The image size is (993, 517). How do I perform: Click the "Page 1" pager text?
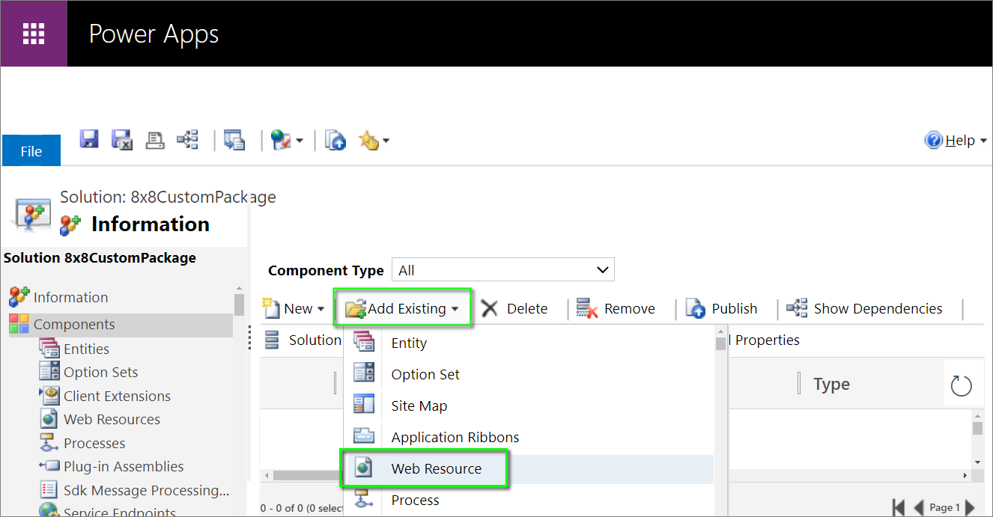pos(944,507)
